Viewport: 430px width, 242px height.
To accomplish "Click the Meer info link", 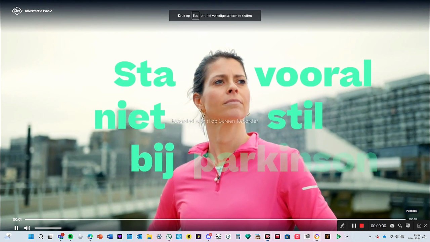I will [x=411, y=211].
